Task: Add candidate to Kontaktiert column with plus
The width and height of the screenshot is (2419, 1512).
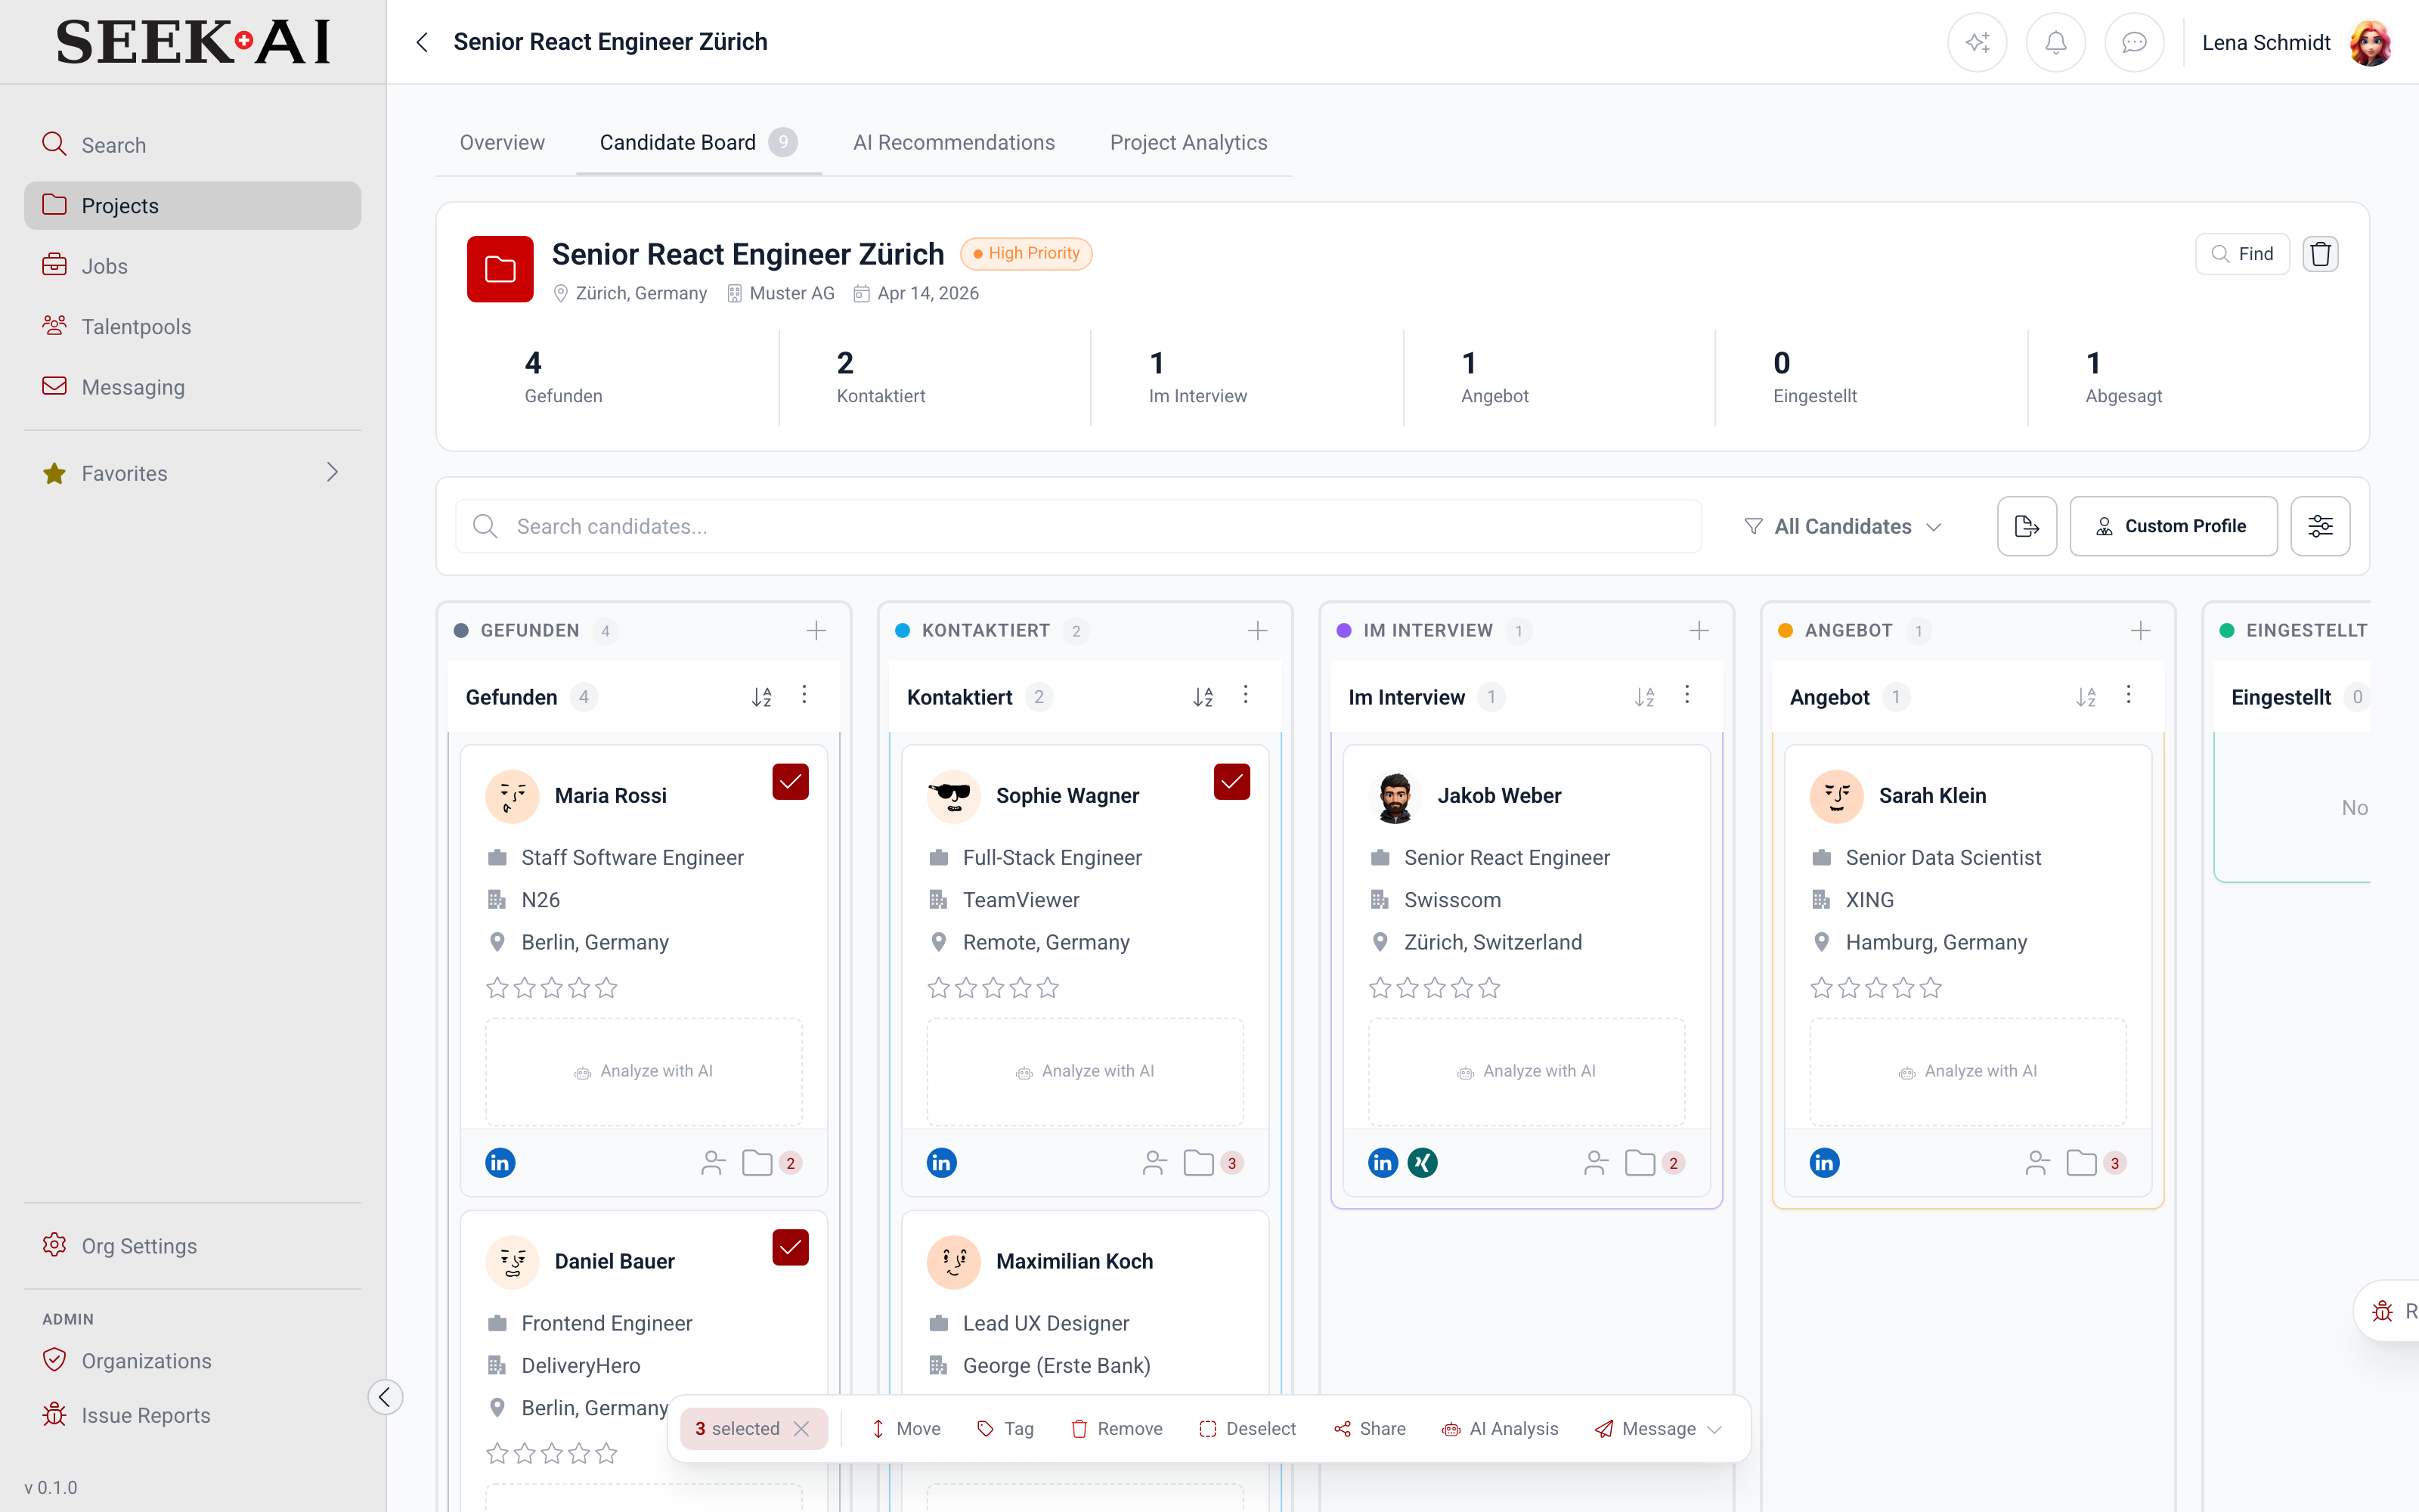Action: (1257, 631)
